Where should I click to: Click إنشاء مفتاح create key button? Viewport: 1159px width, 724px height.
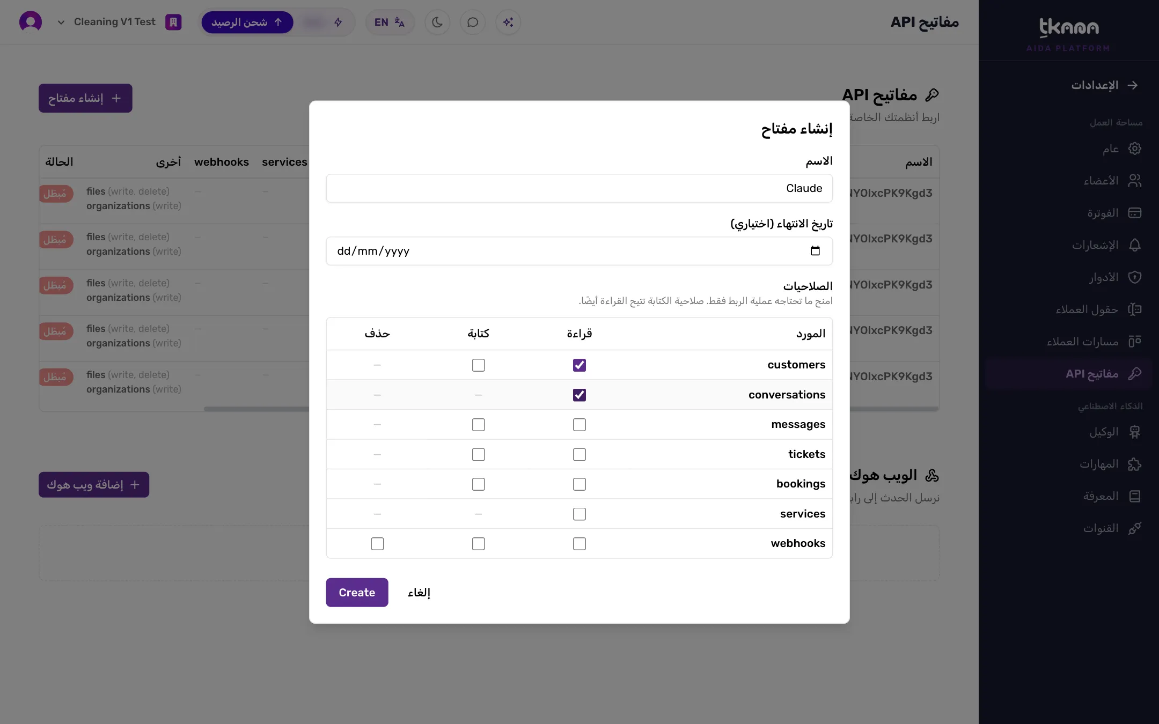[85, 98]
